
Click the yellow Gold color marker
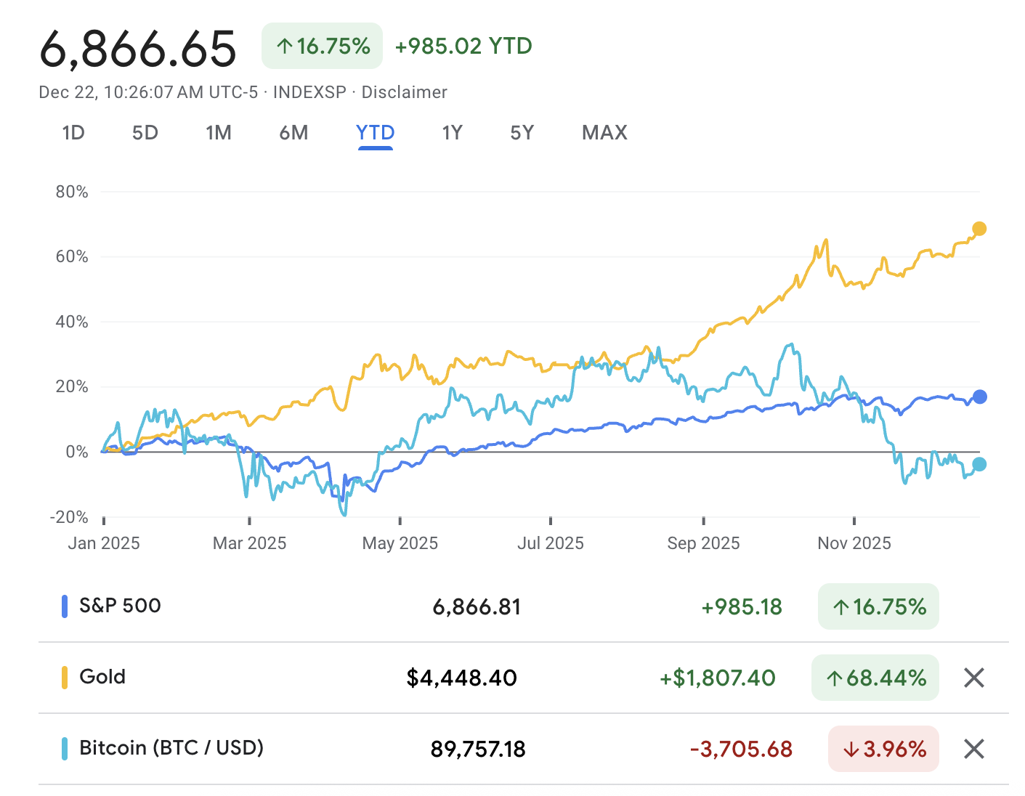(65, 678)
